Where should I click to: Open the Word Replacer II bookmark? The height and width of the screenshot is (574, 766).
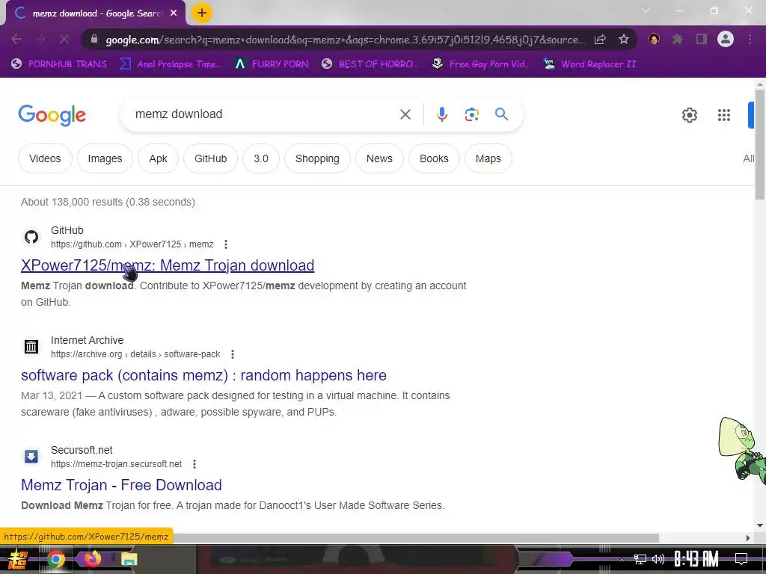click(x=590, y=64)
